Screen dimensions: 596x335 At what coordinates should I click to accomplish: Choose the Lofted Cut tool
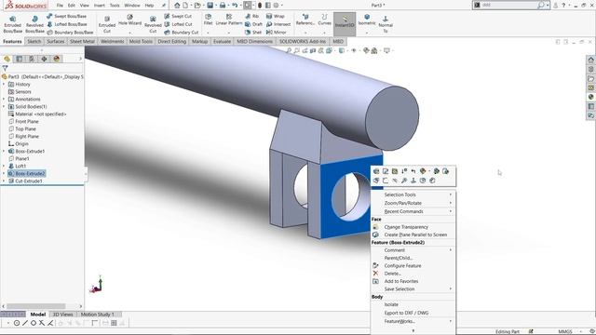click(179, 24)
